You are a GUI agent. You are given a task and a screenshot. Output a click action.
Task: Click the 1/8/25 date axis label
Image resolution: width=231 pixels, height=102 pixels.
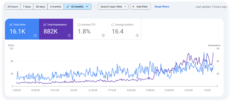click(208, 90)
